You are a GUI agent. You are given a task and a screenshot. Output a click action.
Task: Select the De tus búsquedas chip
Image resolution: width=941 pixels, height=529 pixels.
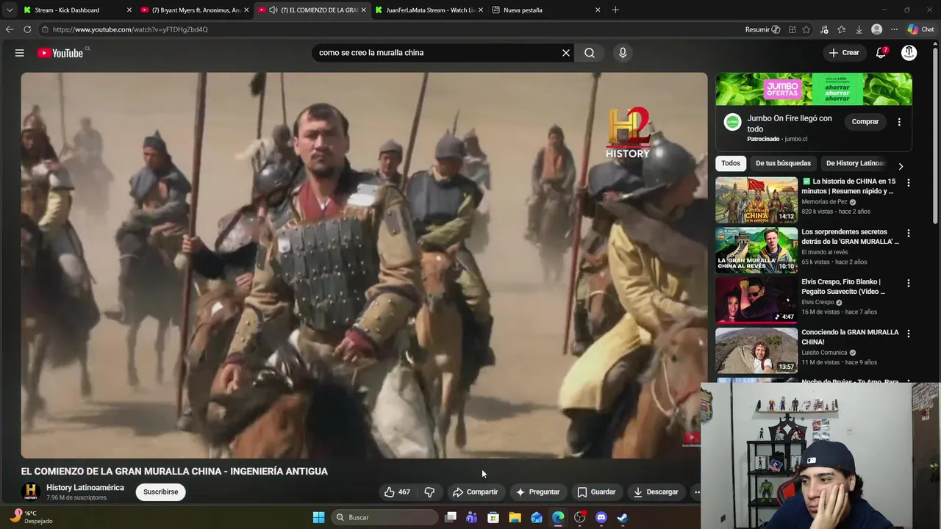pyautogui.click(x=783, y=163)
